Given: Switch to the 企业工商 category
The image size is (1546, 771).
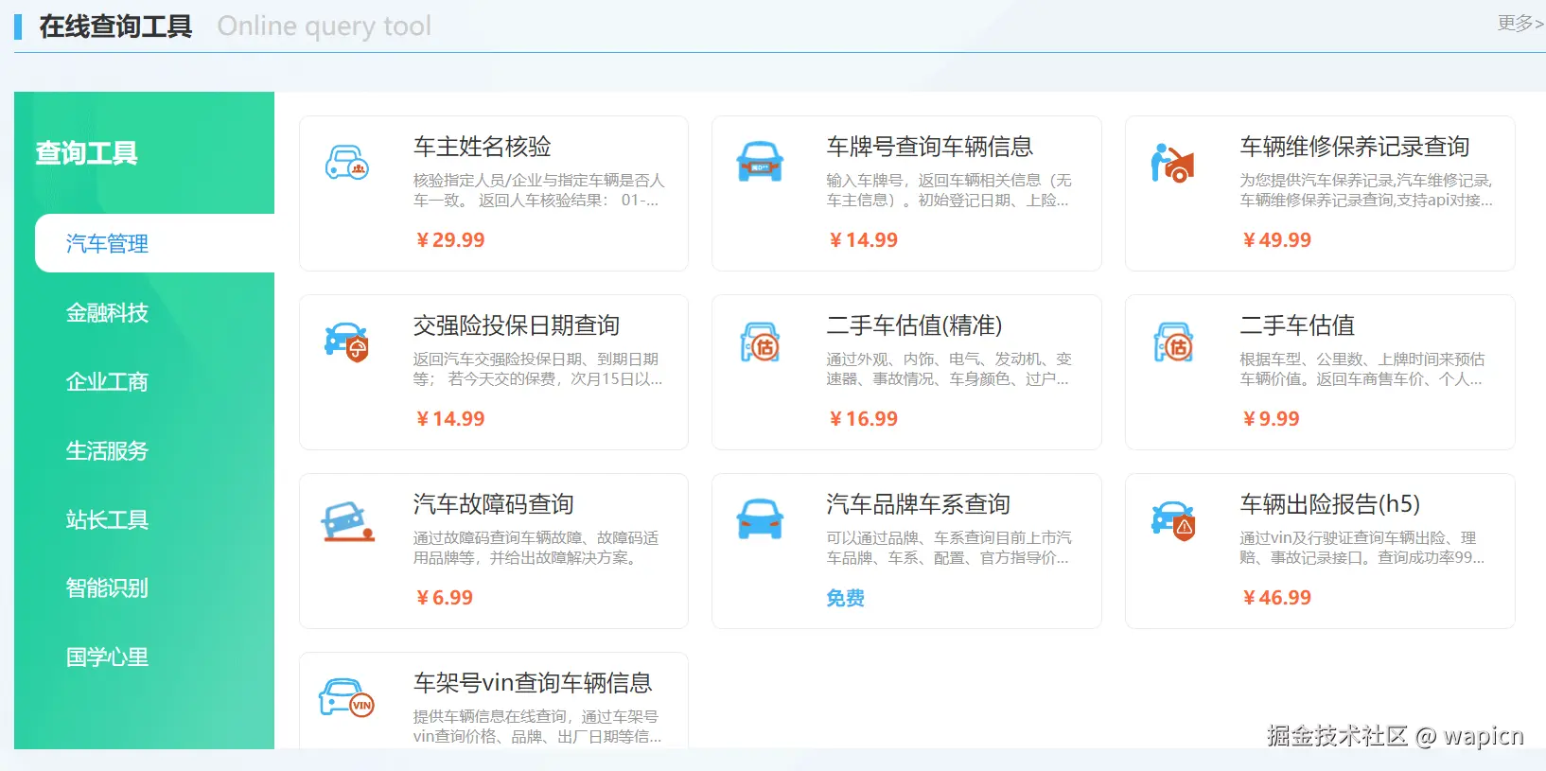Looking at the screenshot, I should pyautogui.click(x=107, y=382).
